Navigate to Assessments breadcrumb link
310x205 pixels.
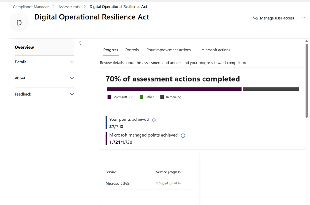(69, 7)
